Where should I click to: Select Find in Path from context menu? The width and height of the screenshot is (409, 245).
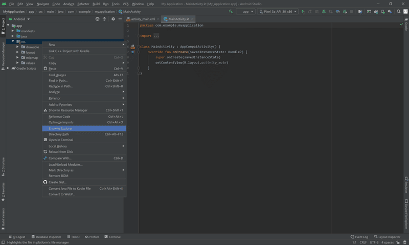[x=84, y=81]
